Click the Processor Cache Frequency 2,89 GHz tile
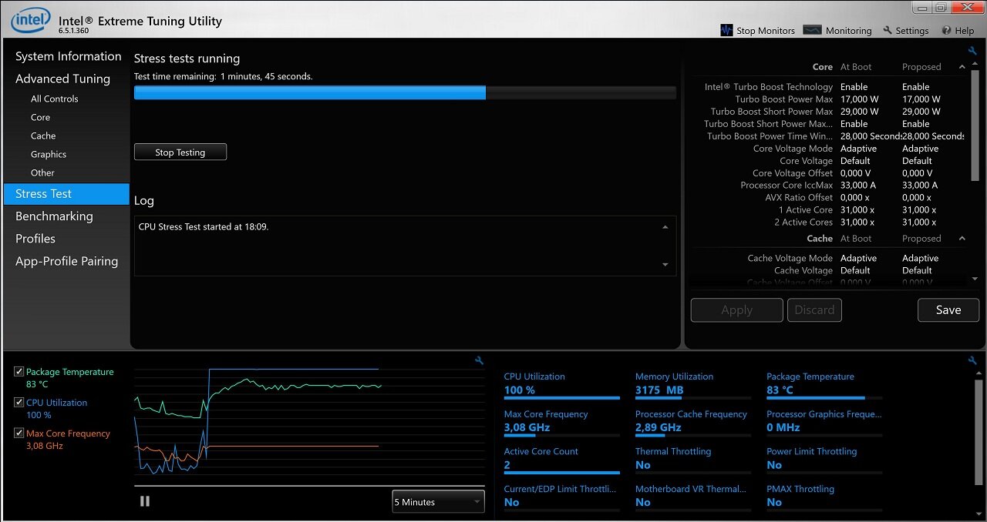 [693, 422]
